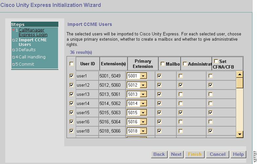Screen dimensions: 257x164
Task: Go to step 4 Call Handling
Action: 32,57
